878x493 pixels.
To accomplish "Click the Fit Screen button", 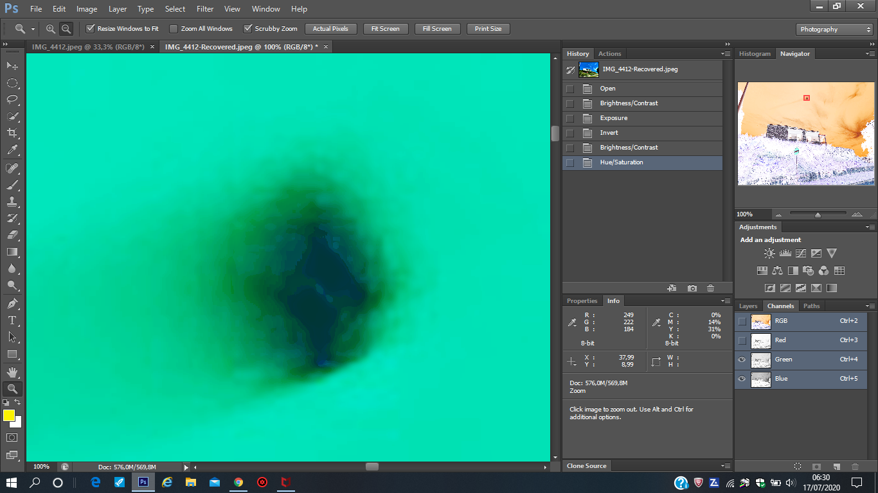I will [x=386, y=29].
